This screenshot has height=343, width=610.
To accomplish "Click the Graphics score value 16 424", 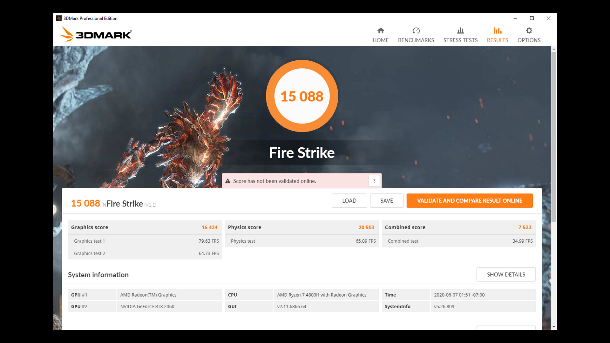I will (x=210, y=227).
